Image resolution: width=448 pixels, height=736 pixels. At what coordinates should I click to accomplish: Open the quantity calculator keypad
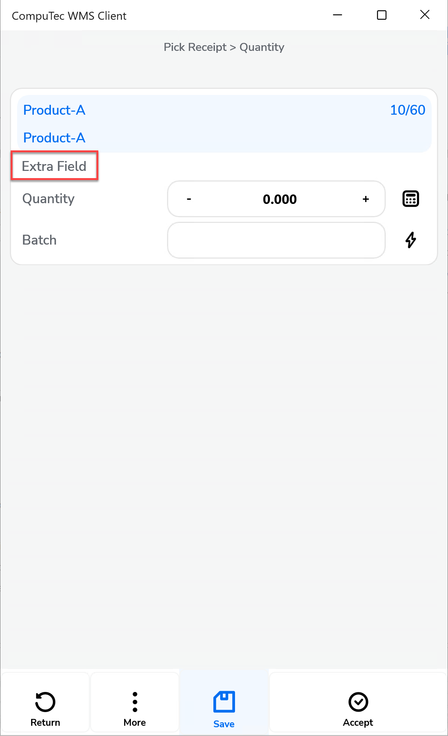(410, 199)
